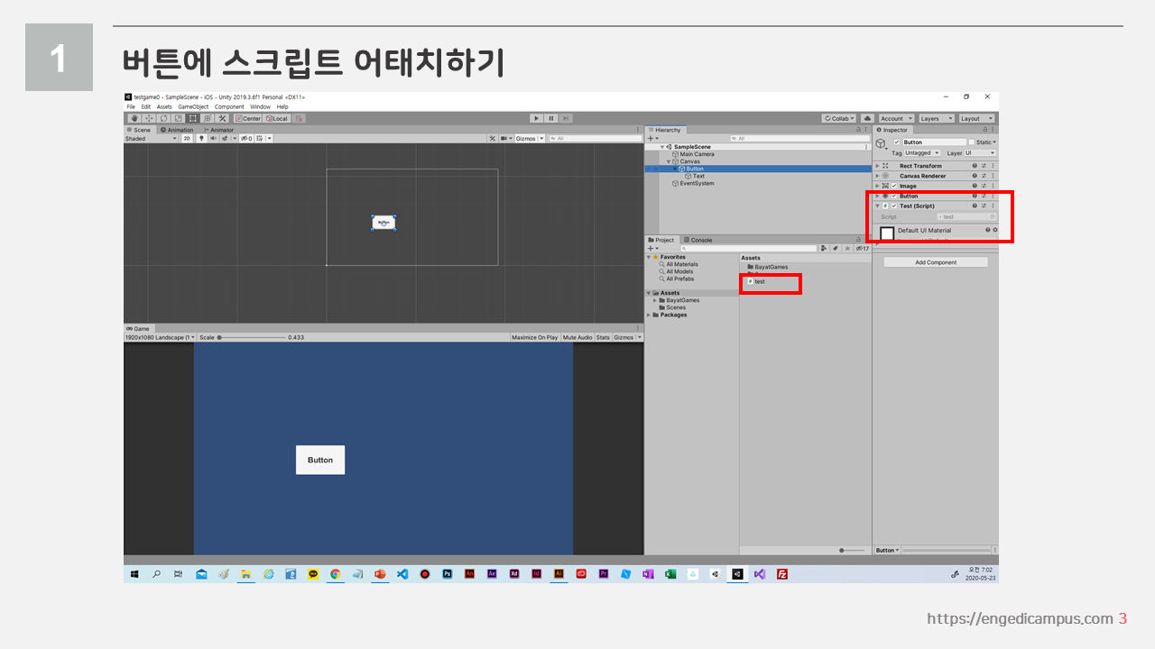Click the Play button
This screenshot has height=649, width=1155.
pos(536,118)
